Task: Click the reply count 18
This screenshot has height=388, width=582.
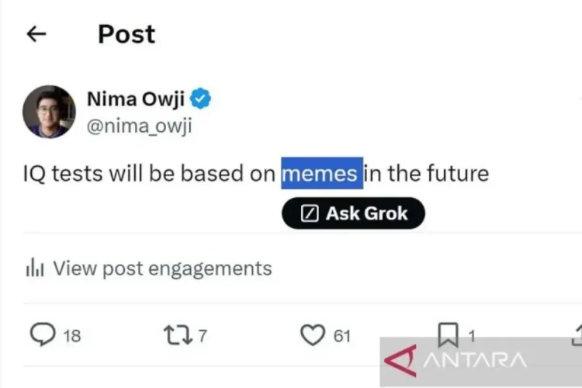Action: coord(71,336)
